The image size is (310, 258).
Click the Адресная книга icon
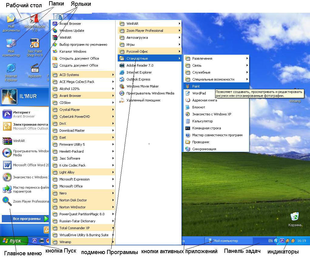click(x=188, y=100)
